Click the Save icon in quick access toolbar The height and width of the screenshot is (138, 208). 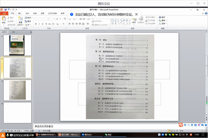[5, 9]
